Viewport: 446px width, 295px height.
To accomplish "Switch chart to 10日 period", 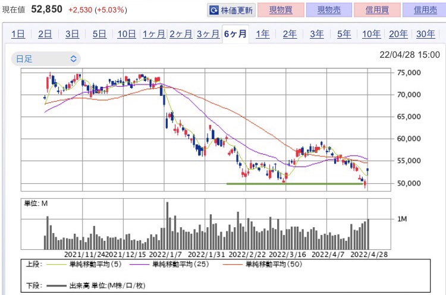I will [127, 34].
